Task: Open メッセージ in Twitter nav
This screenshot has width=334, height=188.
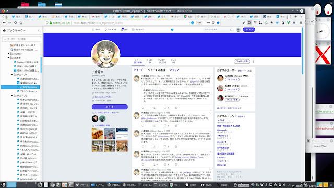Action: tap(138, 30)
